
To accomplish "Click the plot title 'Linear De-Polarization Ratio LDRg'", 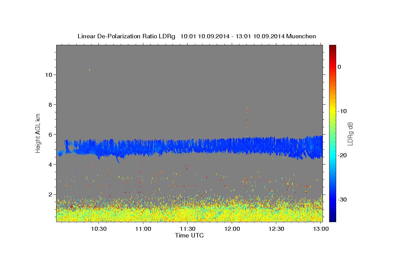I will pyautogui.click(x=126, y=36).
